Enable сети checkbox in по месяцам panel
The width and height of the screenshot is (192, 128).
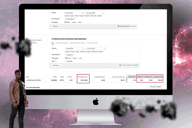77,22
